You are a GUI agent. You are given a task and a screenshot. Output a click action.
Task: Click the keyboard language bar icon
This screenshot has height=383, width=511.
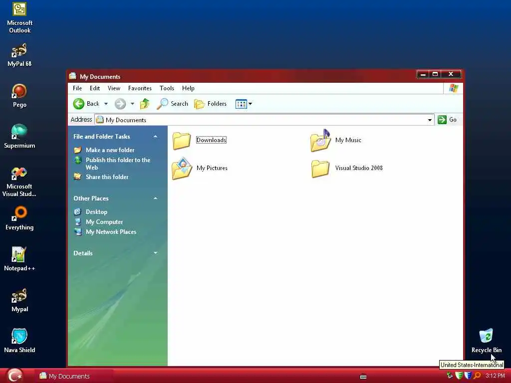click(363, 377)
